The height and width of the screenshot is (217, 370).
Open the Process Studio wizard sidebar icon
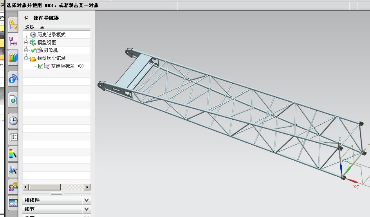click(13, 170)
